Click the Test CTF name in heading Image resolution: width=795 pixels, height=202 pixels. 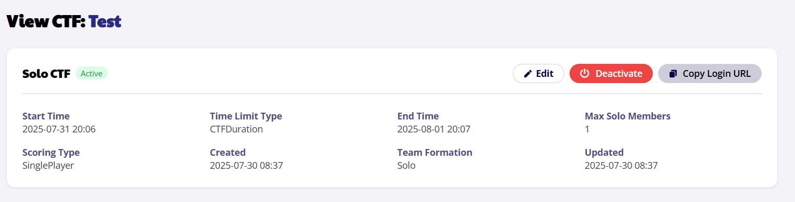[105, 21]
